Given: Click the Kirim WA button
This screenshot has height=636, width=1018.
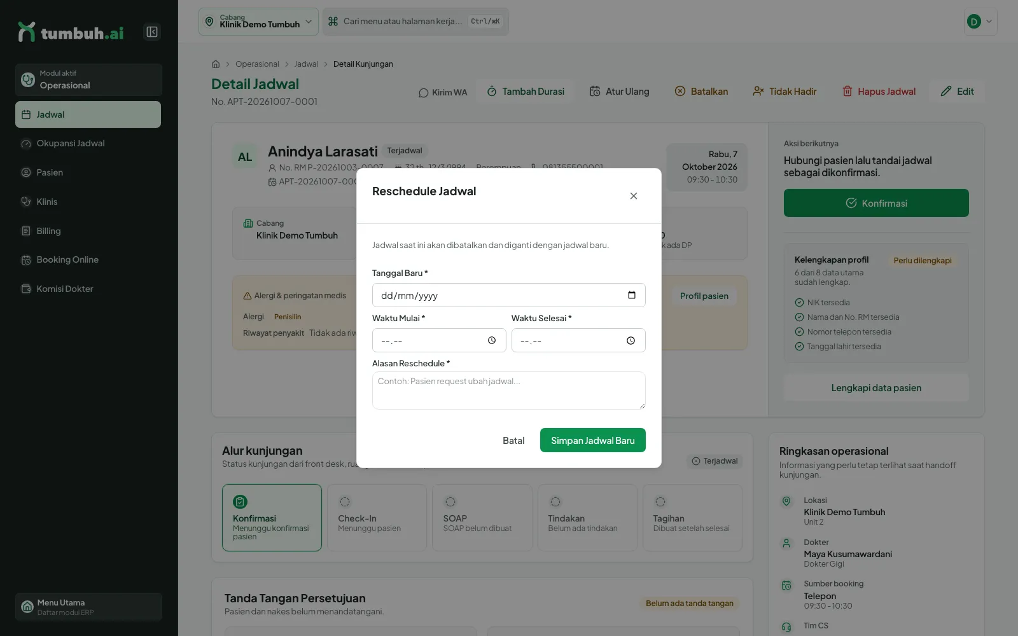Looking at the screenshot, I should point(443,92).
